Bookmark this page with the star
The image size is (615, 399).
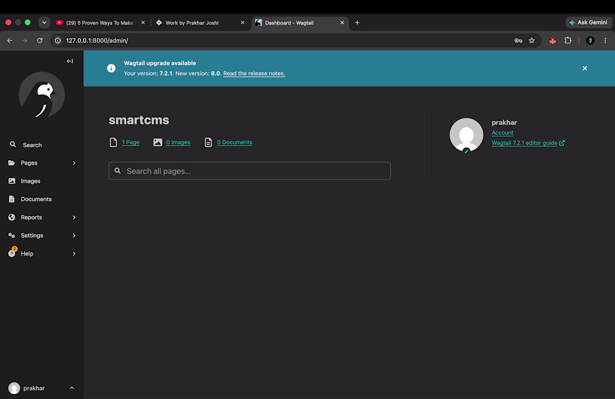click(532, 40)
